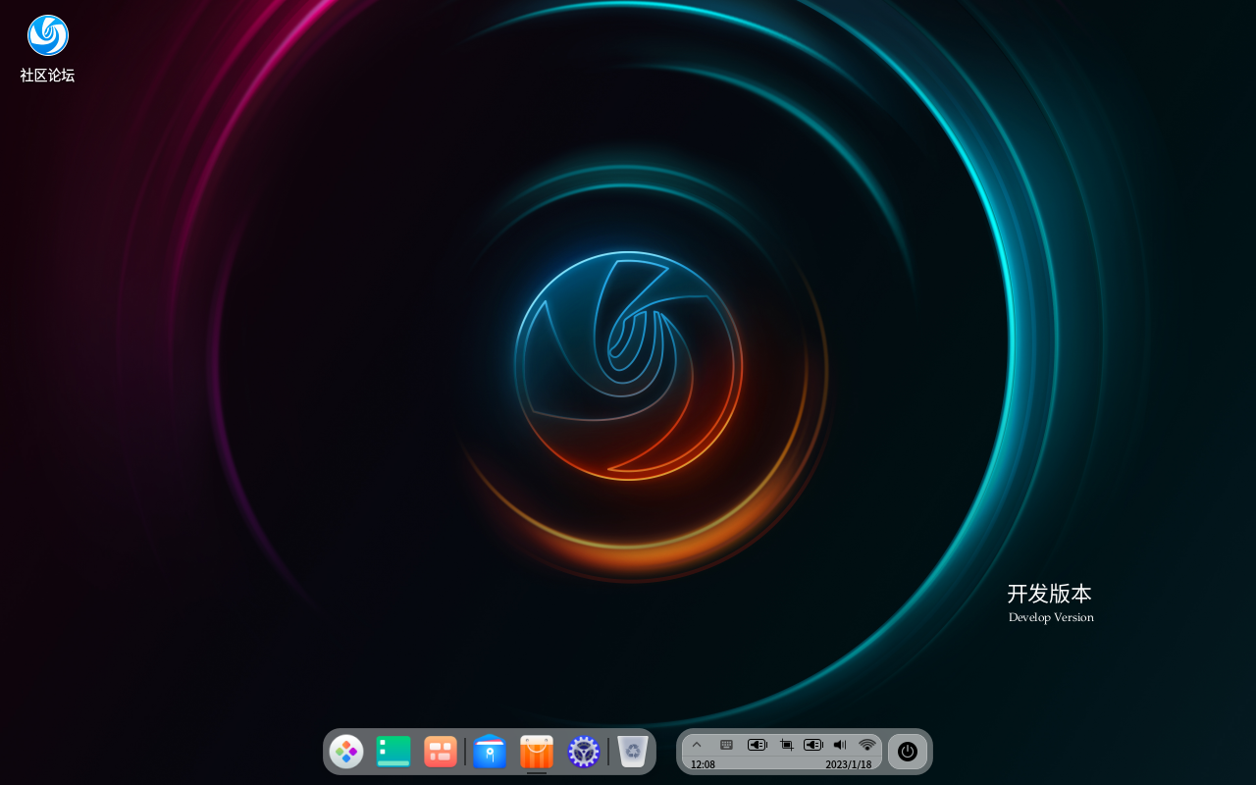Screen dimensions: 1256x785
Task: Open the Trash from the dock
Action: (x=631, y=751)
